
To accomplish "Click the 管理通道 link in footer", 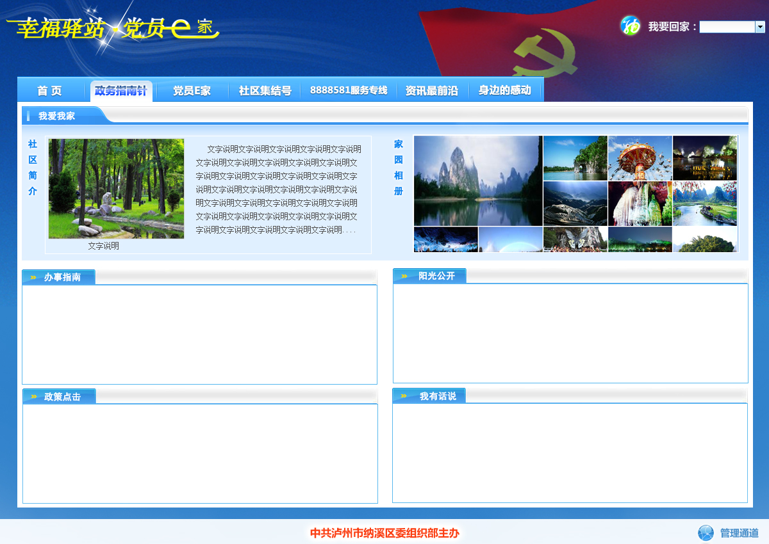I will (x=739, y=533).
